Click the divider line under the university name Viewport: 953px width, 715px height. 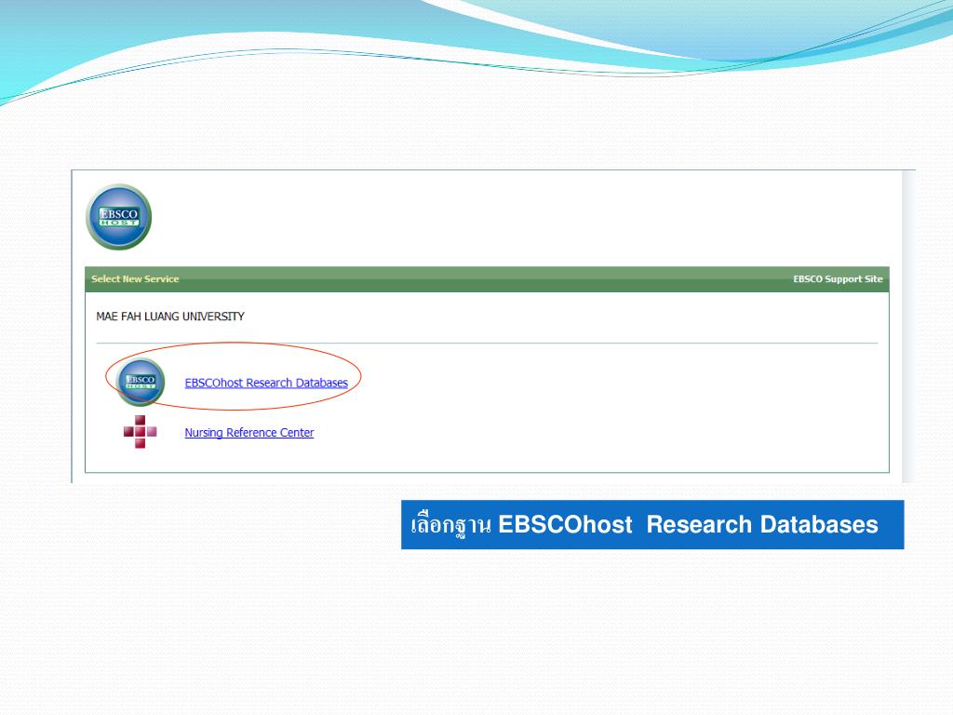pos(486,344)
